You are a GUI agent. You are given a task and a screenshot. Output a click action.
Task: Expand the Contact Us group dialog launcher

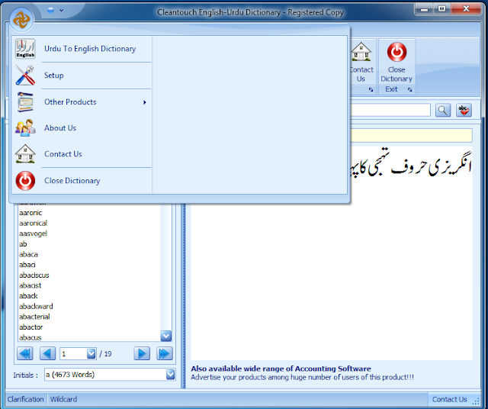(x=371, y=90)
